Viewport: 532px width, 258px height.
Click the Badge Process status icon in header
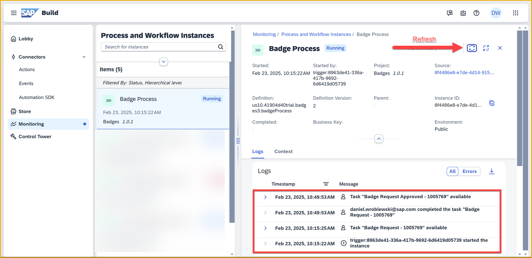point(258,50)
